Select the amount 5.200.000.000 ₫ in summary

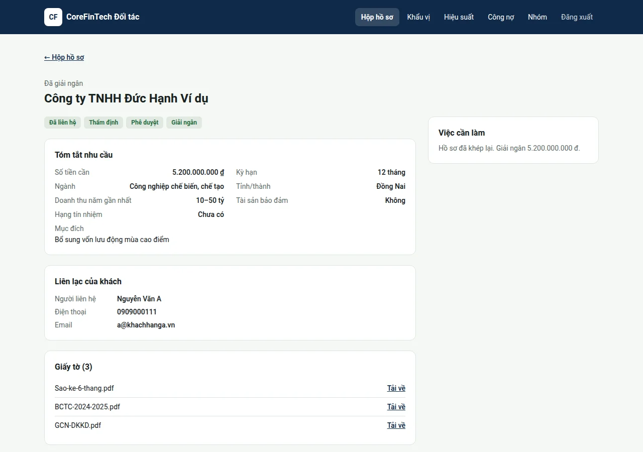[x=198, y=172]
